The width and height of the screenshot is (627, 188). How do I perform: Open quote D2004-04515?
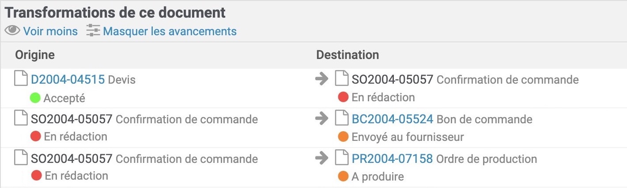[x=68, y=79]
